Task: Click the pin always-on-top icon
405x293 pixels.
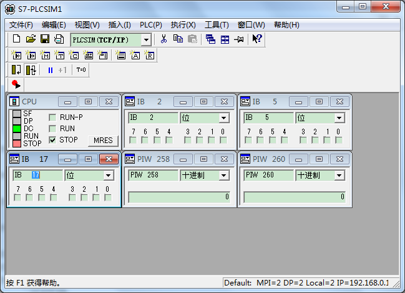Action: (x=239, y=39)
